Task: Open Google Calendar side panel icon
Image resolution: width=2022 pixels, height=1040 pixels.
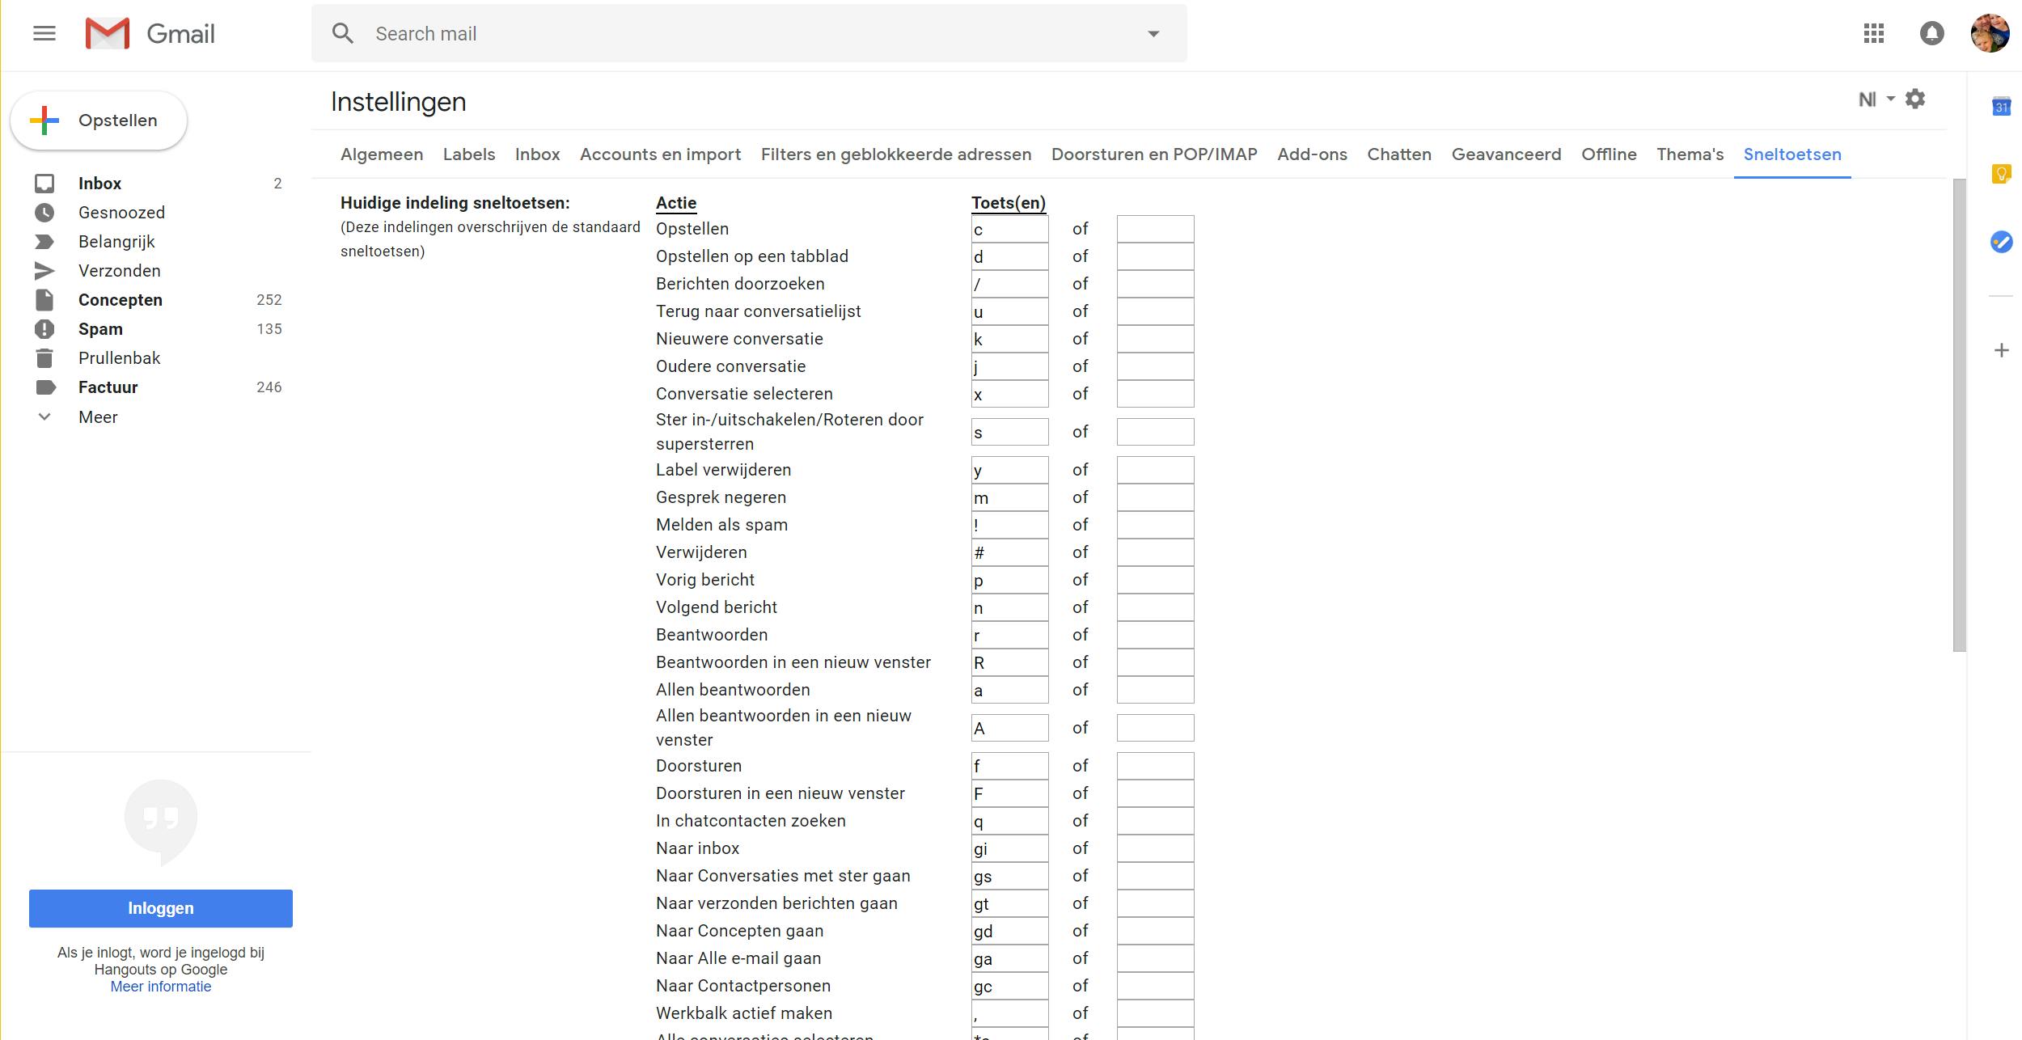Action: pos(2001,107)
